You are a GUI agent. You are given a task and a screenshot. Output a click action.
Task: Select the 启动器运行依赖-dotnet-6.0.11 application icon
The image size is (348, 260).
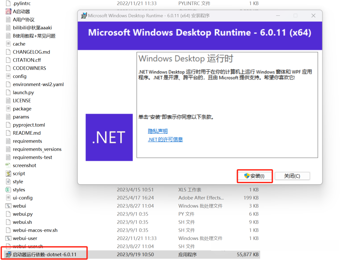click(x=8, y=255)
